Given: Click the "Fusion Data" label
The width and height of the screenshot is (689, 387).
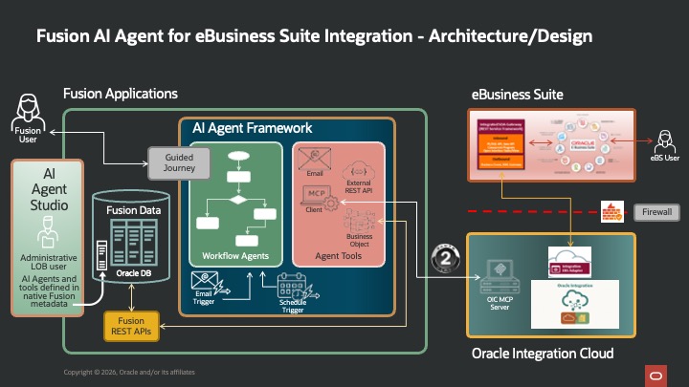Looking at the screenshot, I should pos(134,210).
